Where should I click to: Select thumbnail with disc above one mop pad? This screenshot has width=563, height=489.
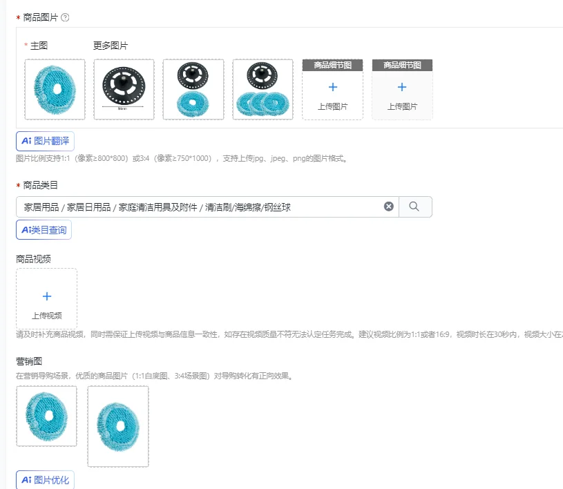(x=193, y=89)
